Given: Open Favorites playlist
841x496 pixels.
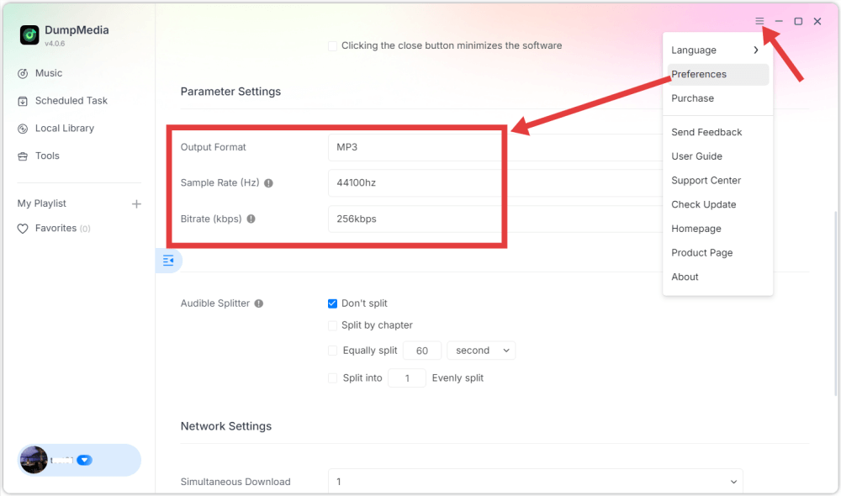Looking at the screenshot, I should pyautogui.click(x=56, y=229).
